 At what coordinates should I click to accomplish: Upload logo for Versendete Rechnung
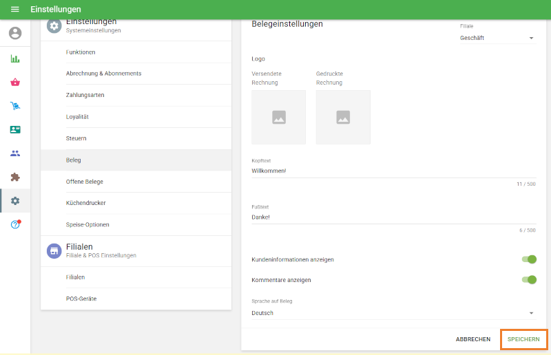click(x=278, y=117)
